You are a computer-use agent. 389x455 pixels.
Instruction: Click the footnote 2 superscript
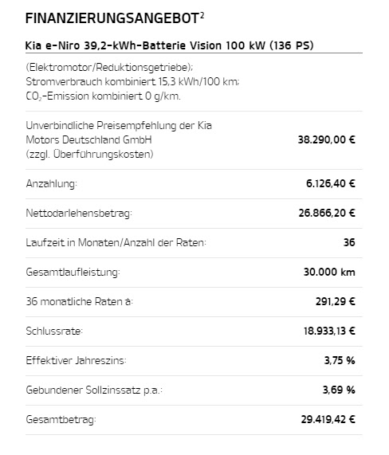202,15
